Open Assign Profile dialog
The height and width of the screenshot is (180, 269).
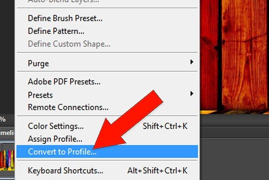pyautogui.click(x=55, y=139)
